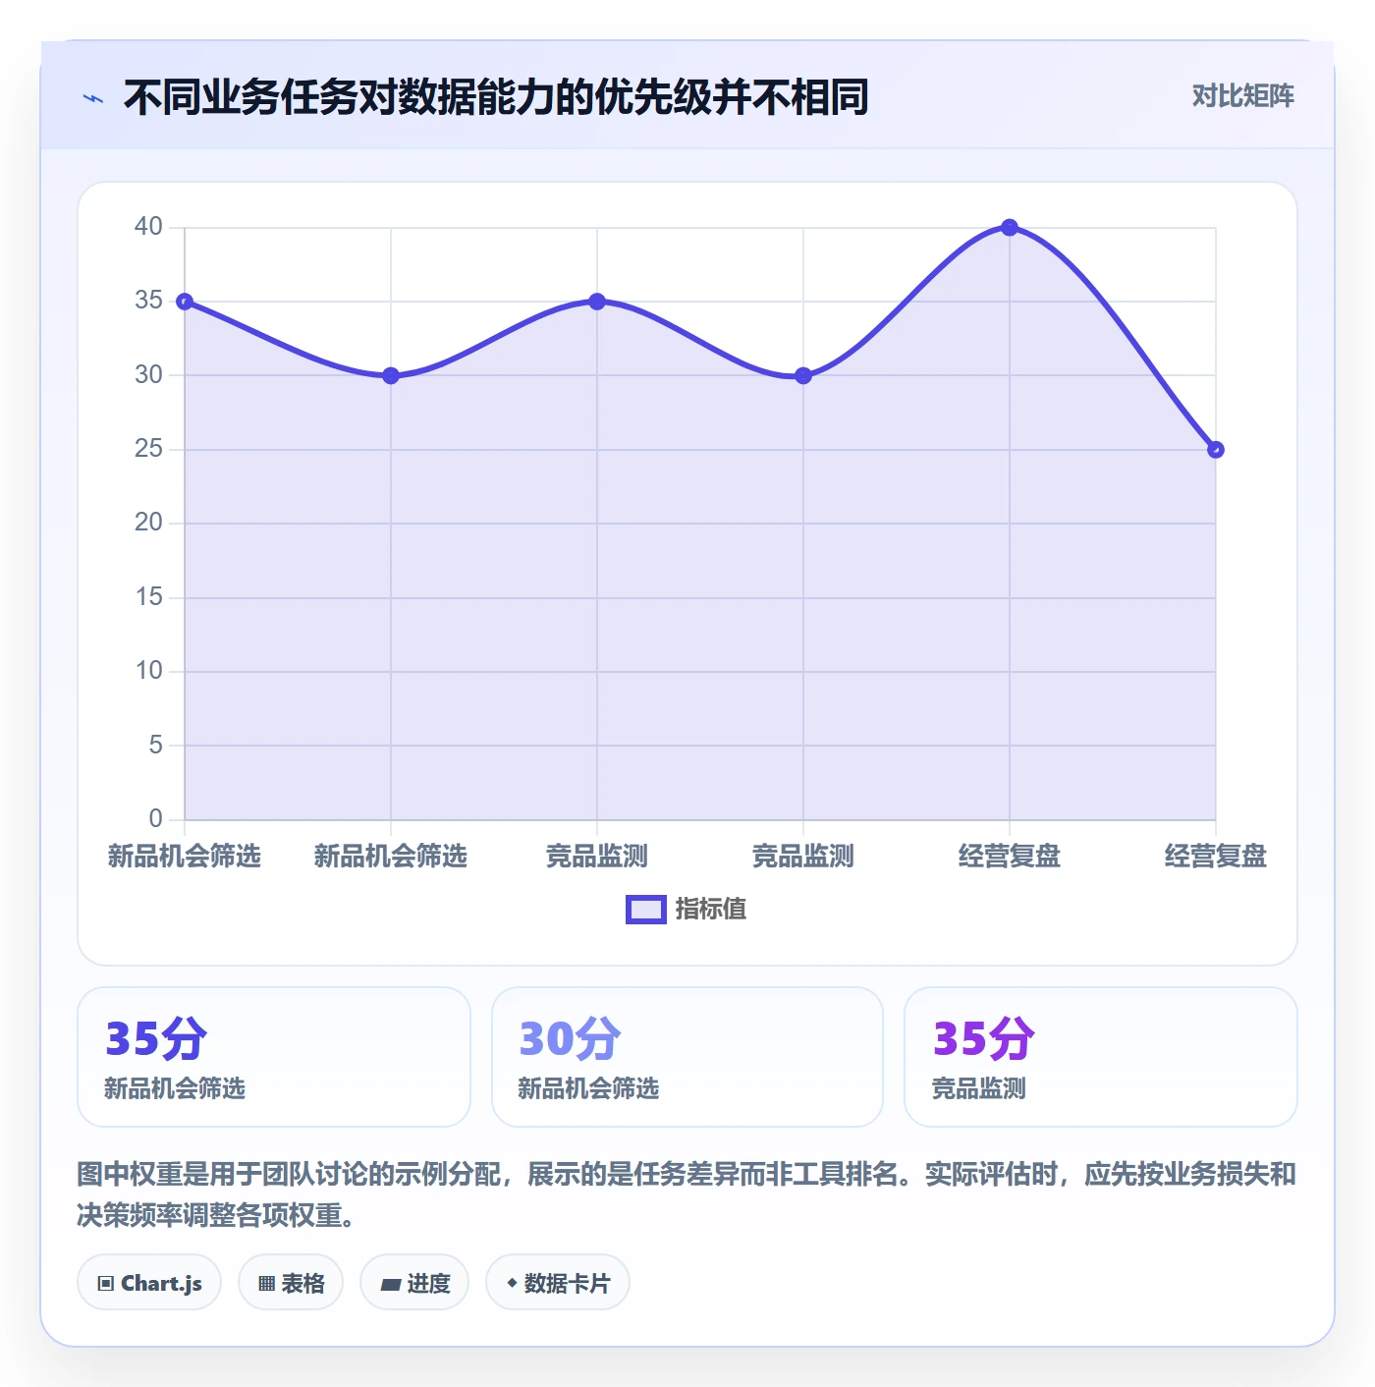The height and width of the screenshot is (1387, 1375).
Task: Click the 指标值 legend label
Action: pos(711,910)
